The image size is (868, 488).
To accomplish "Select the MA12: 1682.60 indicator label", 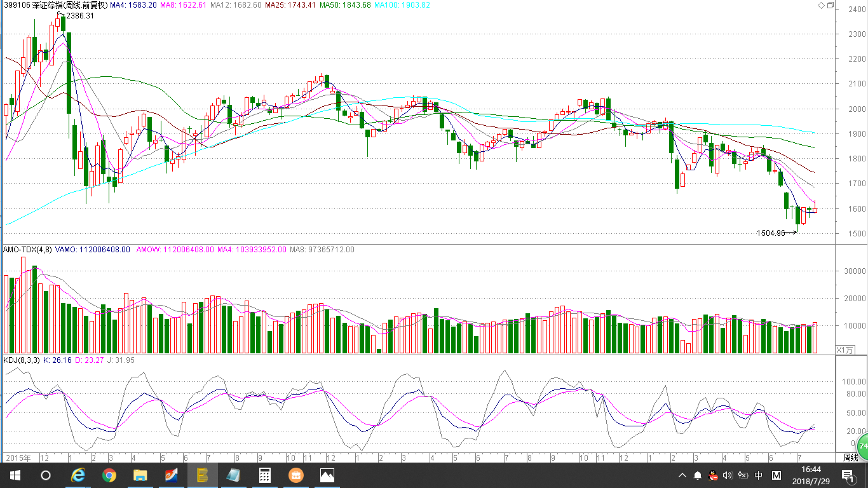I will point(235,6).
